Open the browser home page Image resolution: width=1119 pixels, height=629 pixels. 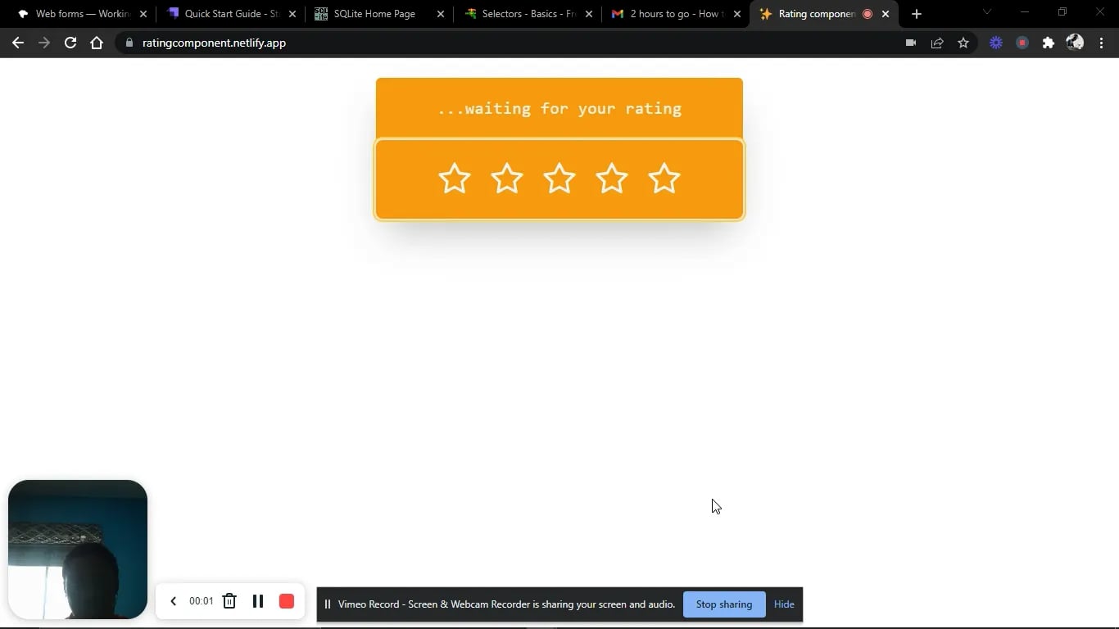pyautogui.click(x=97, y=43)
